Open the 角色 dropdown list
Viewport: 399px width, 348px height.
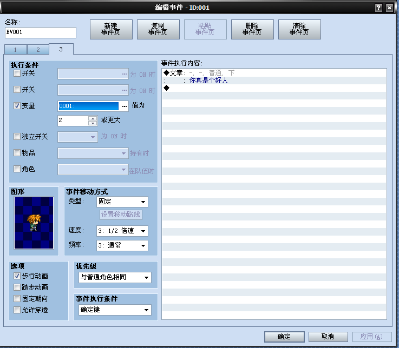93,170
